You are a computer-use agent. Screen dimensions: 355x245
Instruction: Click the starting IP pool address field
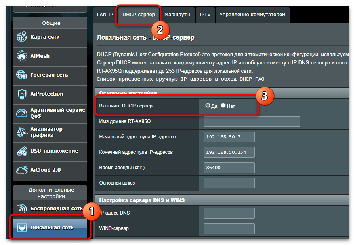[x=229, y=137]
